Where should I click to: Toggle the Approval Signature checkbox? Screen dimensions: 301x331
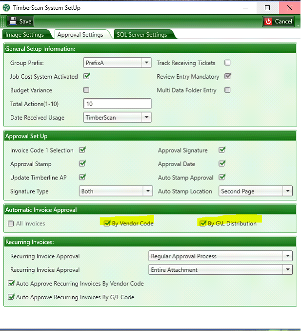222,150
